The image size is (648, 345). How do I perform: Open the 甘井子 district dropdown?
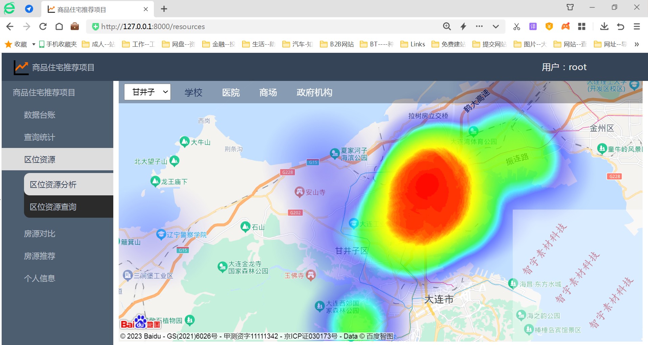147,92
